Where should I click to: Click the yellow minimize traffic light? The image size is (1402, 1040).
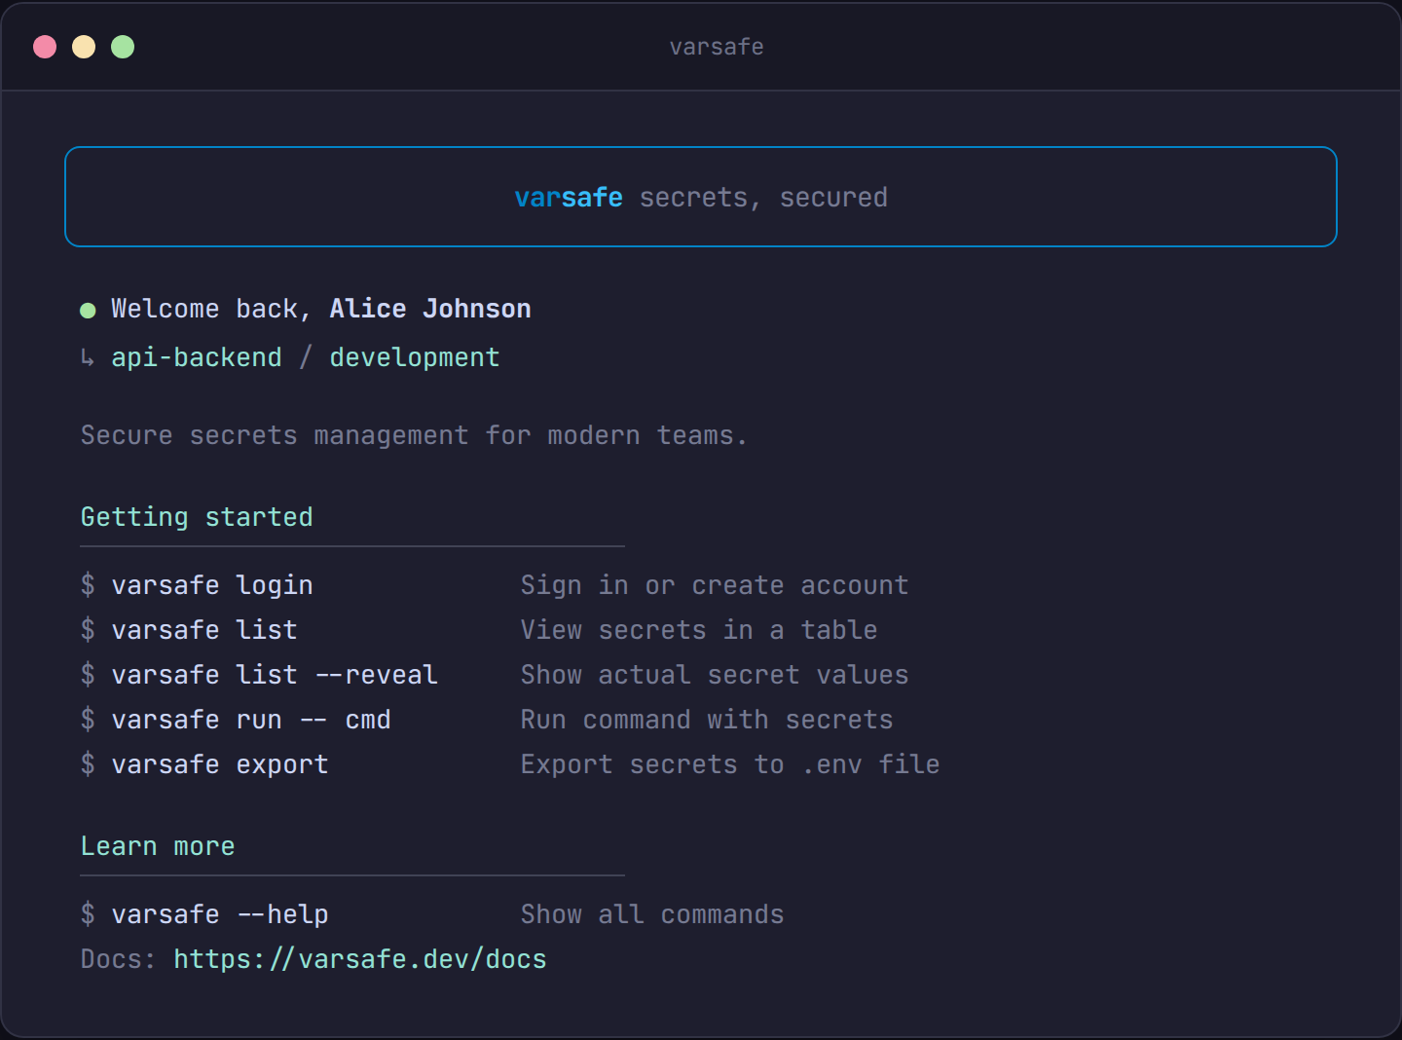click(x=84, y=46)
